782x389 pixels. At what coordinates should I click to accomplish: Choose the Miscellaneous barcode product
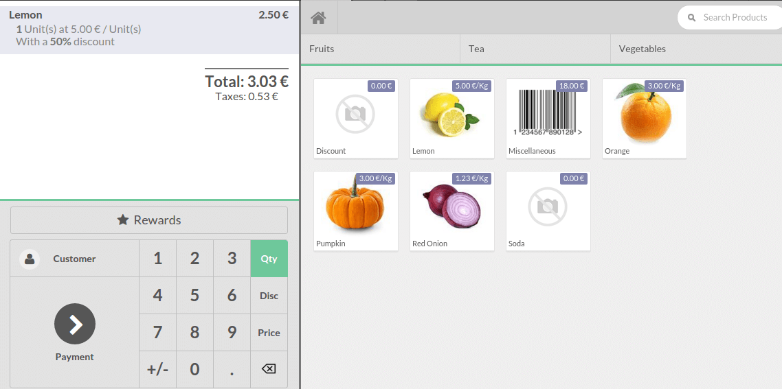548,118
